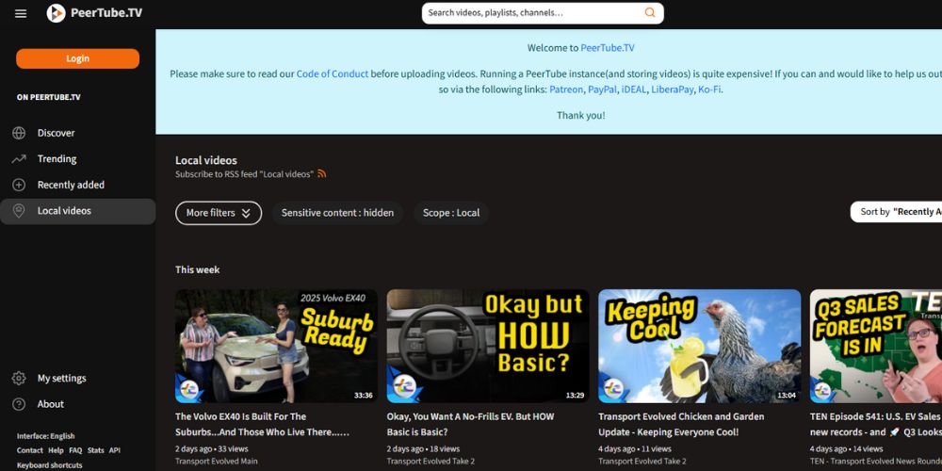Click channel avatar on Volvo EX40 thumbnail
The height and width of the screenshot is (471, 942).
click(189, 387)
